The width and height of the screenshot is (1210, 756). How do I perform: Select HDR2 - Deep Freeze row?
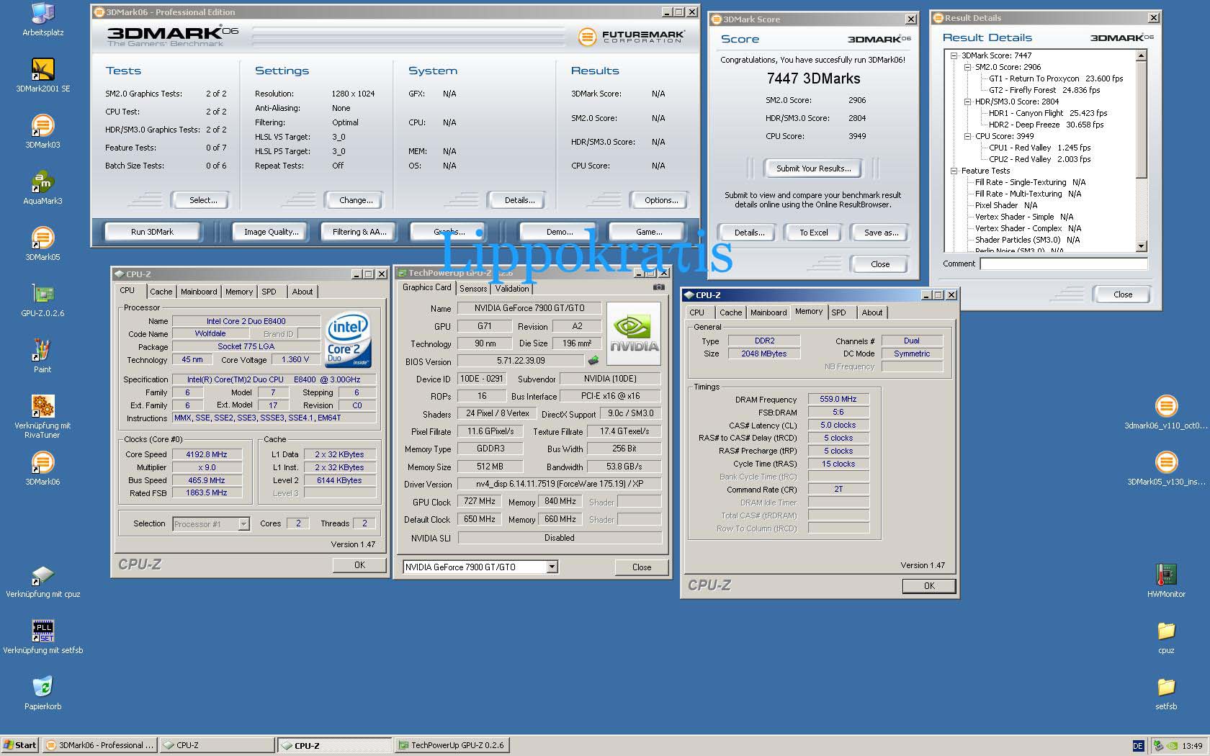[x=1046, y=125]
